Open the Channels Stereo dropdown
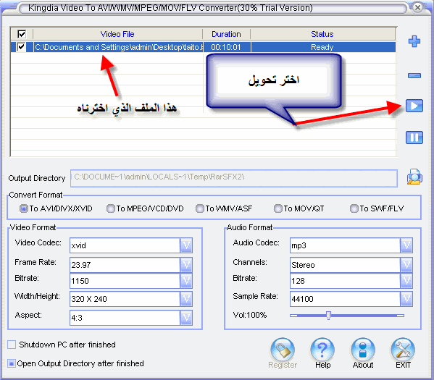The image size is (434, 380). pos(406,265)
